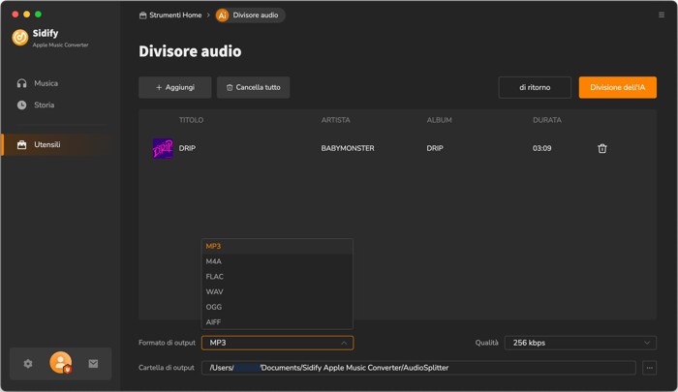
Task: Open the Musica section headphones icon
Action: pyautogui.click(x=21, y=83)
